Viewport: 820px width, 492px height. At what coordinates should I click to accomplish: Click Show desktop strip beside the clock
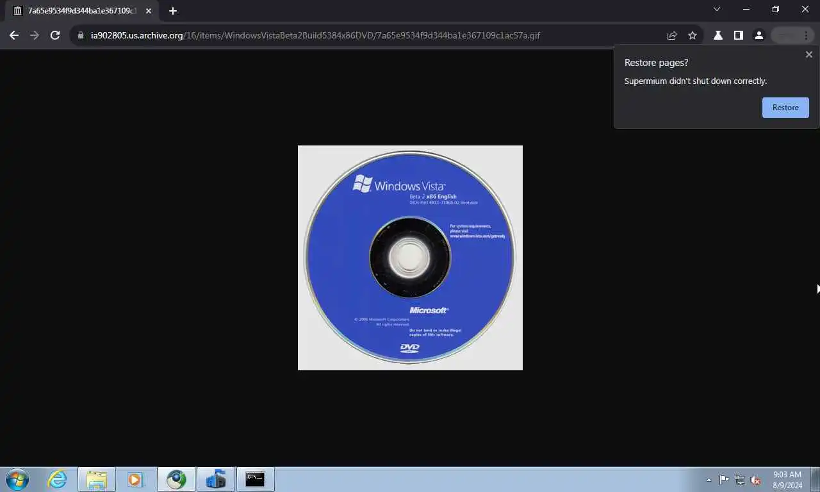click(815, 479)
